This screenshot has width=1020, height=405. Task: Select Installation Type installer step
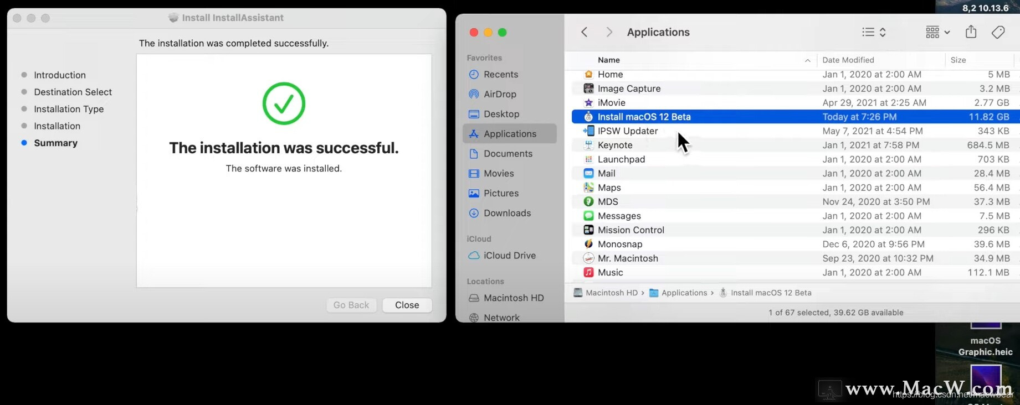(x=69, y=109)
